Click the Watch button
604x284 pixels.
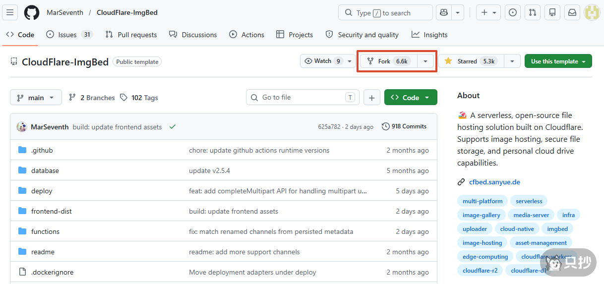(x=323, y=61)
